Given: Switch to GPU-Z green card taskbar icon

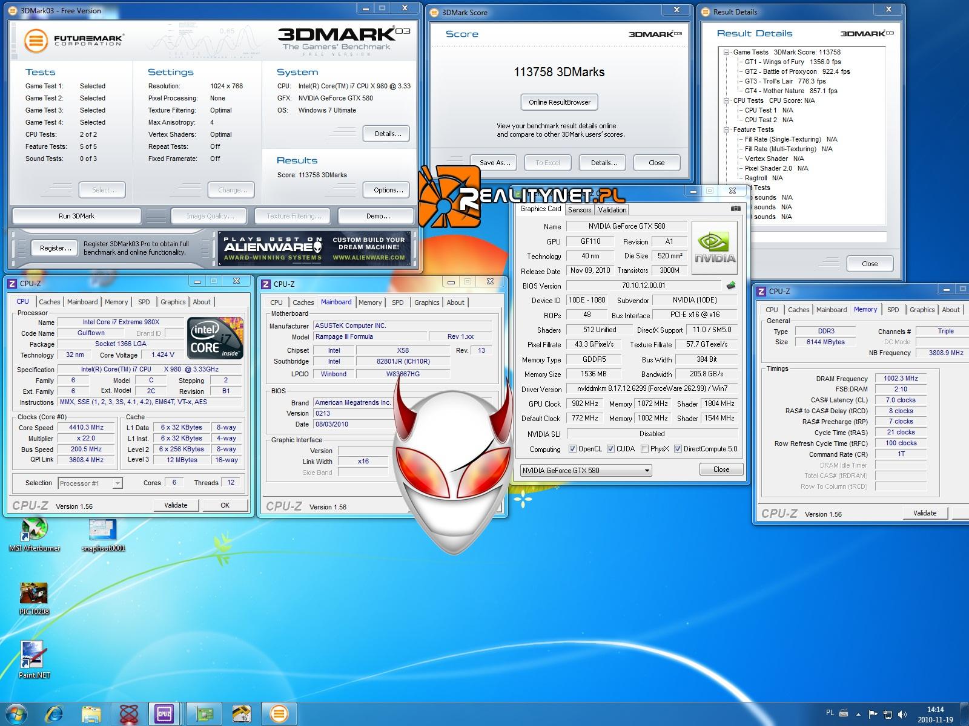Looking at the screenshot, I should pos(203,714).
